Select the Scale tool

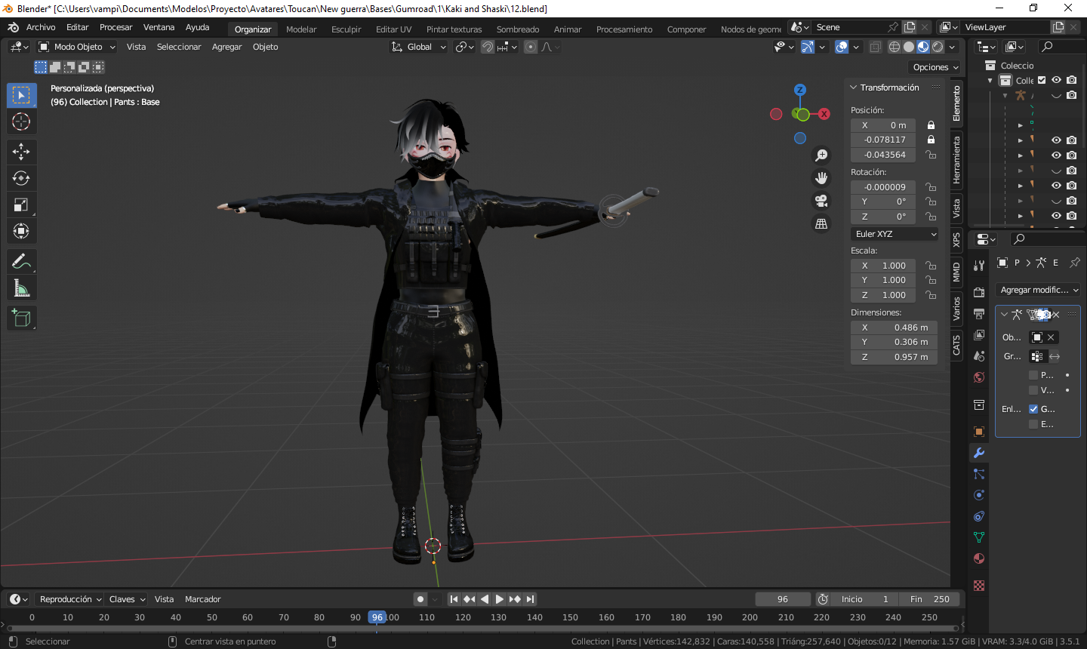tap(21, 205)
